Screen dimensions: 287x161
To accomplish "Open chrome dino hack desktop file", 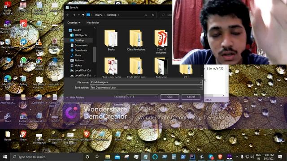I will point(55,138).
